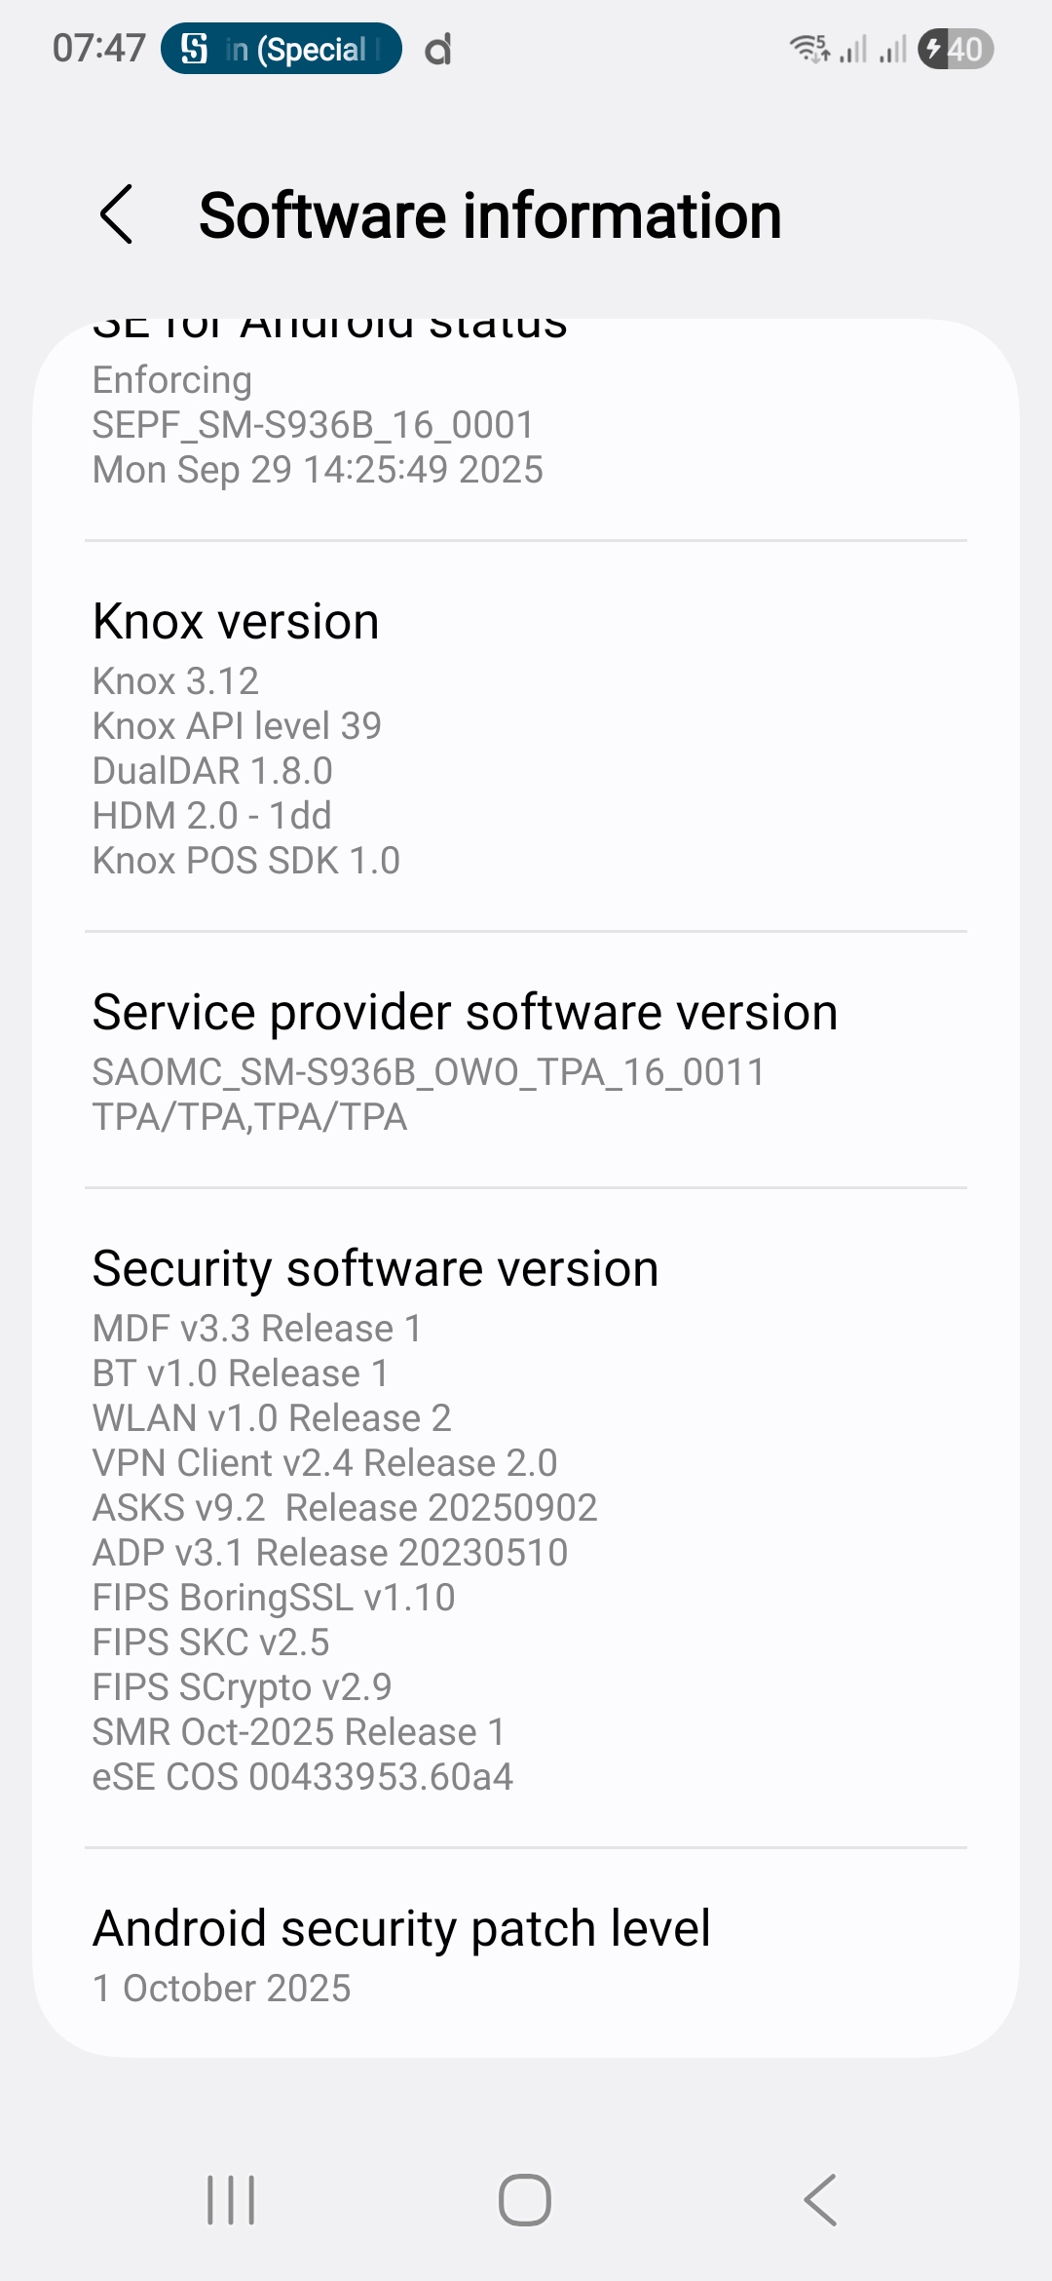Tap the blue live notification pill

281,49
